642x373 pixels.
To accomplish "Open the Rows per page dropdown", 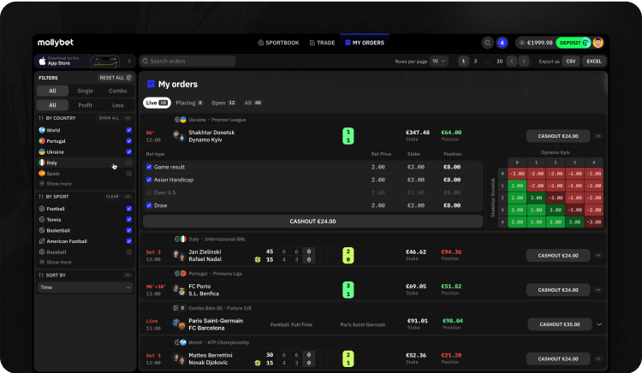I will tap(438, 62).
